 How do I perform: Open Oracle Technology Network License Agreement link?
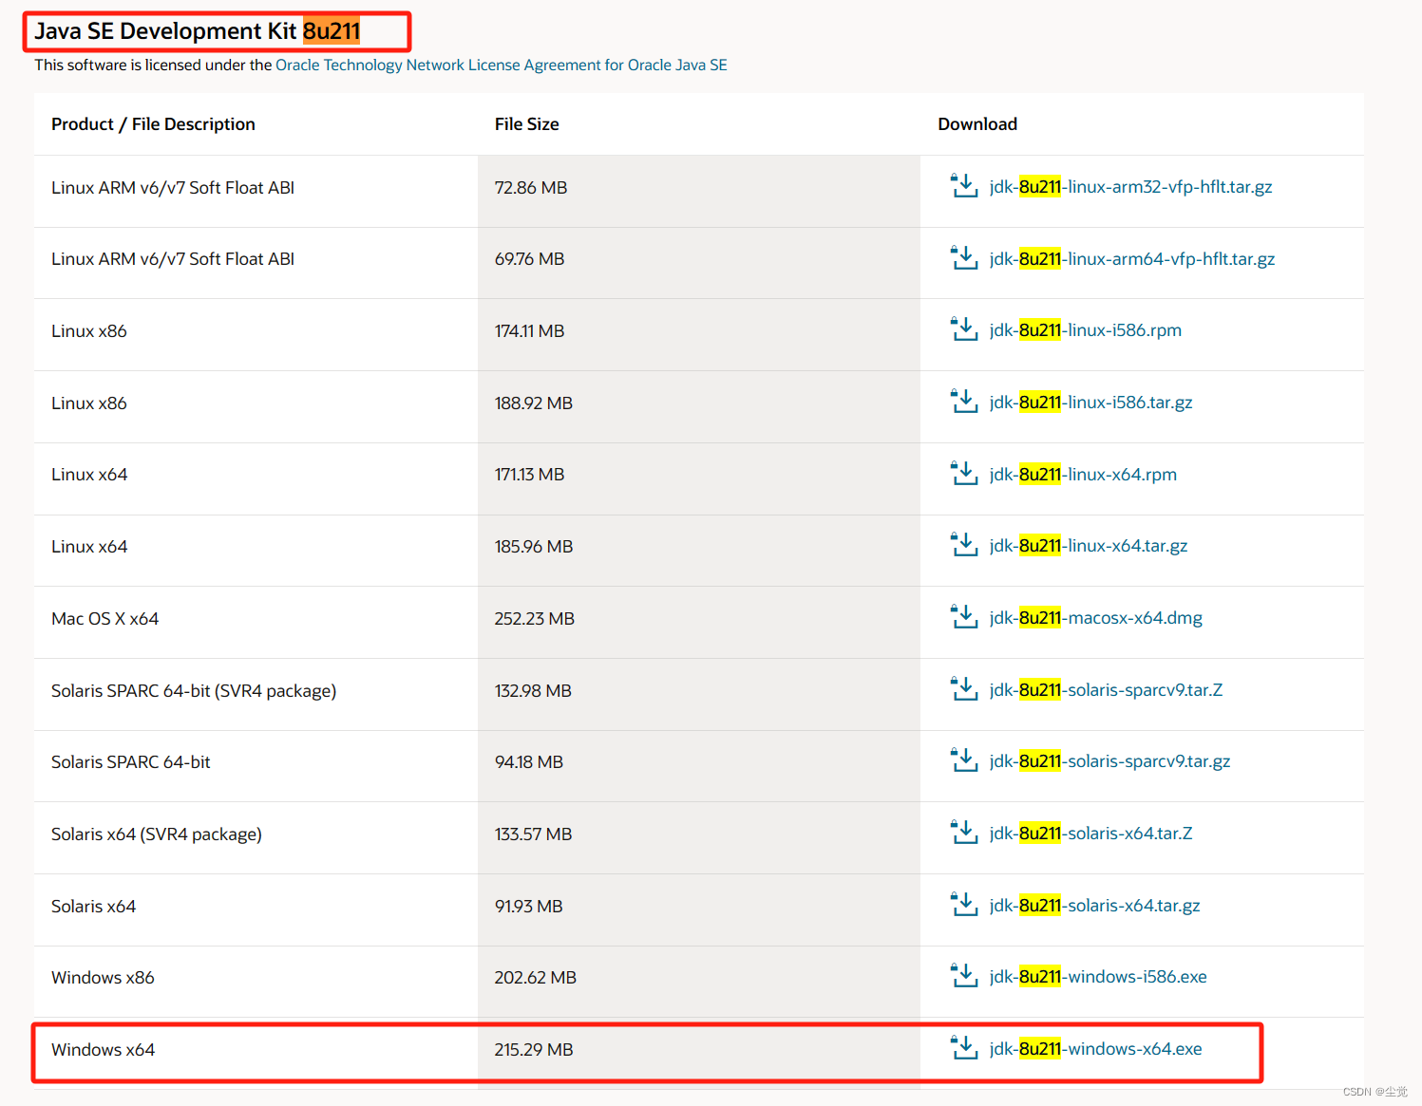tap(502, 65)
